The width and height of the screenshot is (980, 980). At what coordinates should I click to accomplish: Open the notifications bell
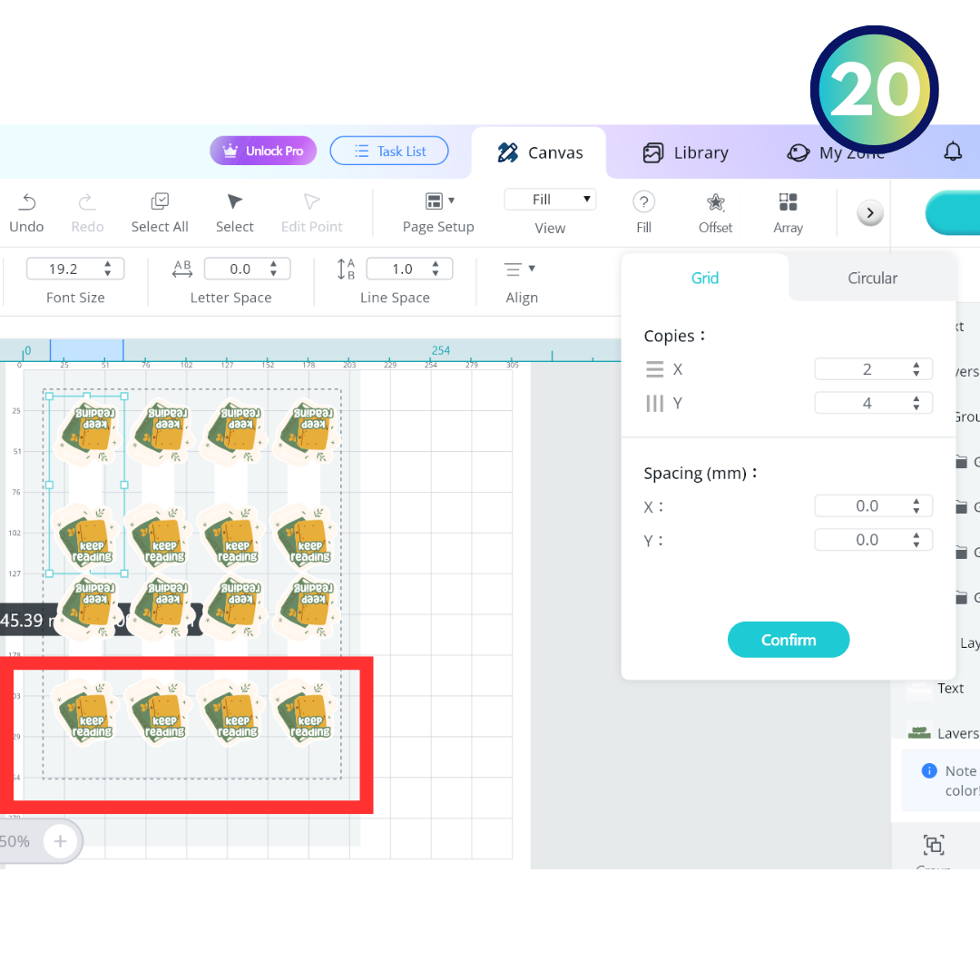point(953,152)
